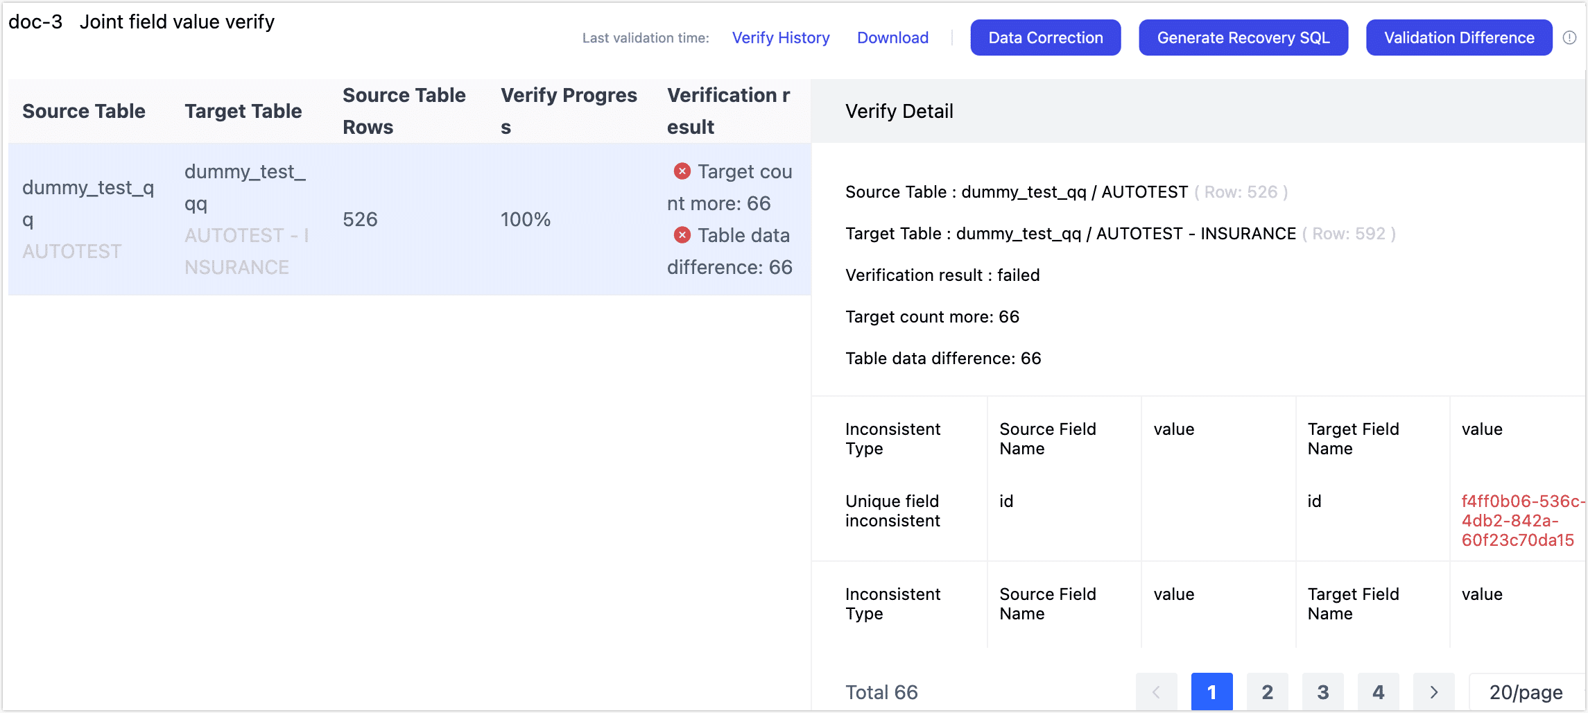The width and height of the screenshot is (1588, 713).
Task: Go to previous page using left chevron
Action: click(1157, 691)
